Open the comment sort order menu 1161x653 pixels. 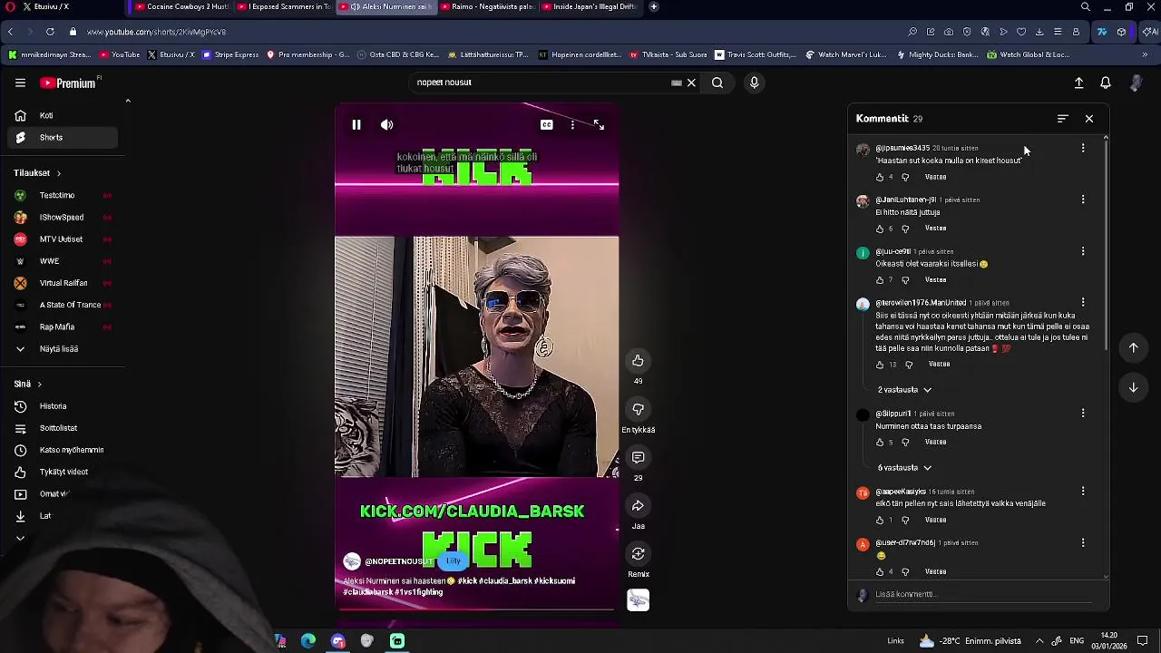(1062, 119)
